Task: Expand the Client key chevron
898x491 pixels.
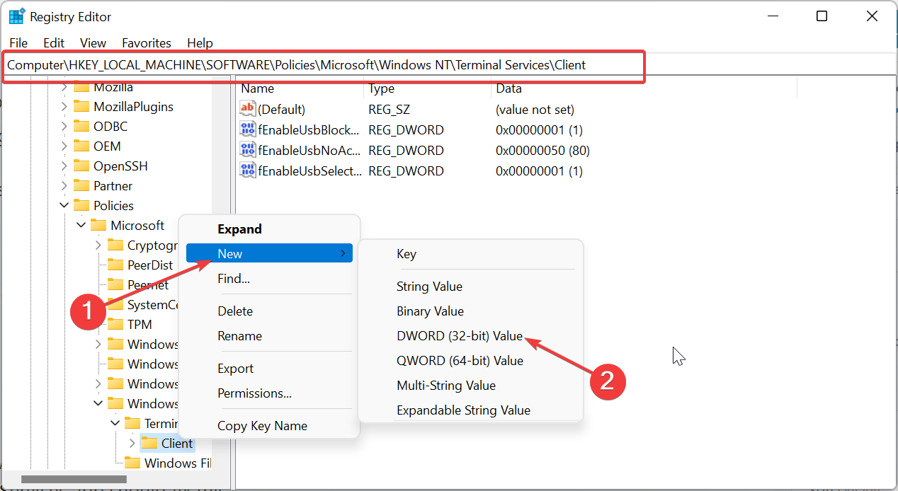Action: 132,444
